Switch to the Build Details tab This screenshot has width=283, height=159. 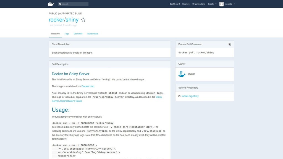[x=93, y=34]
